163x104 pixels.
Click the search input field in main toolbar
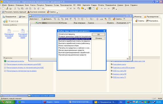pos(56,8)
